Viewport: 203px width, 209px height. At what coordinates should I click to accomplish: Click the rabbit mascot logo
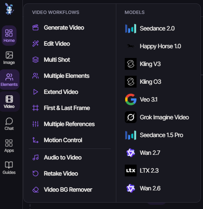9,9
